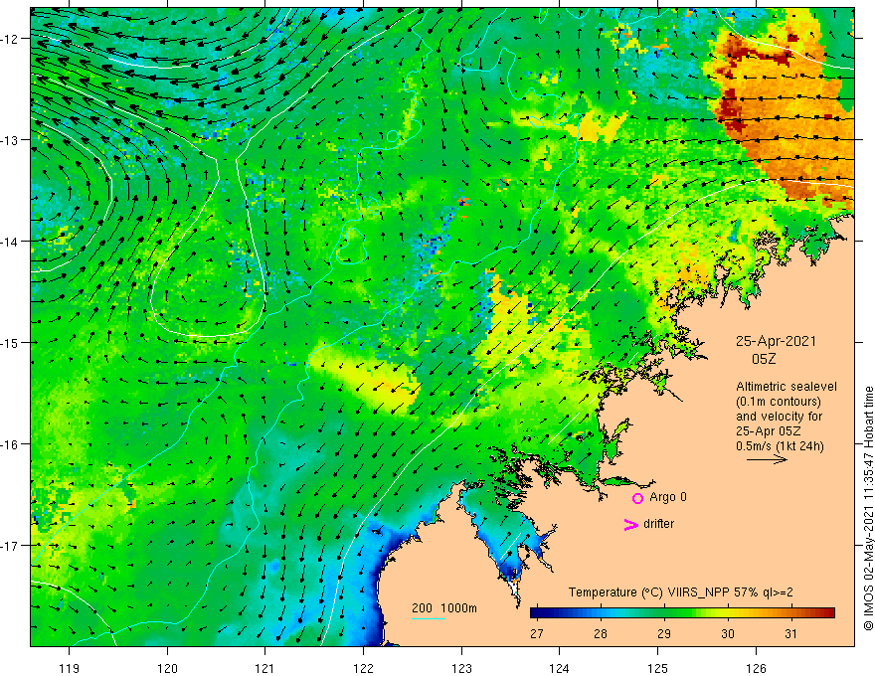Click the longitude axis label 121

point(265,668)
